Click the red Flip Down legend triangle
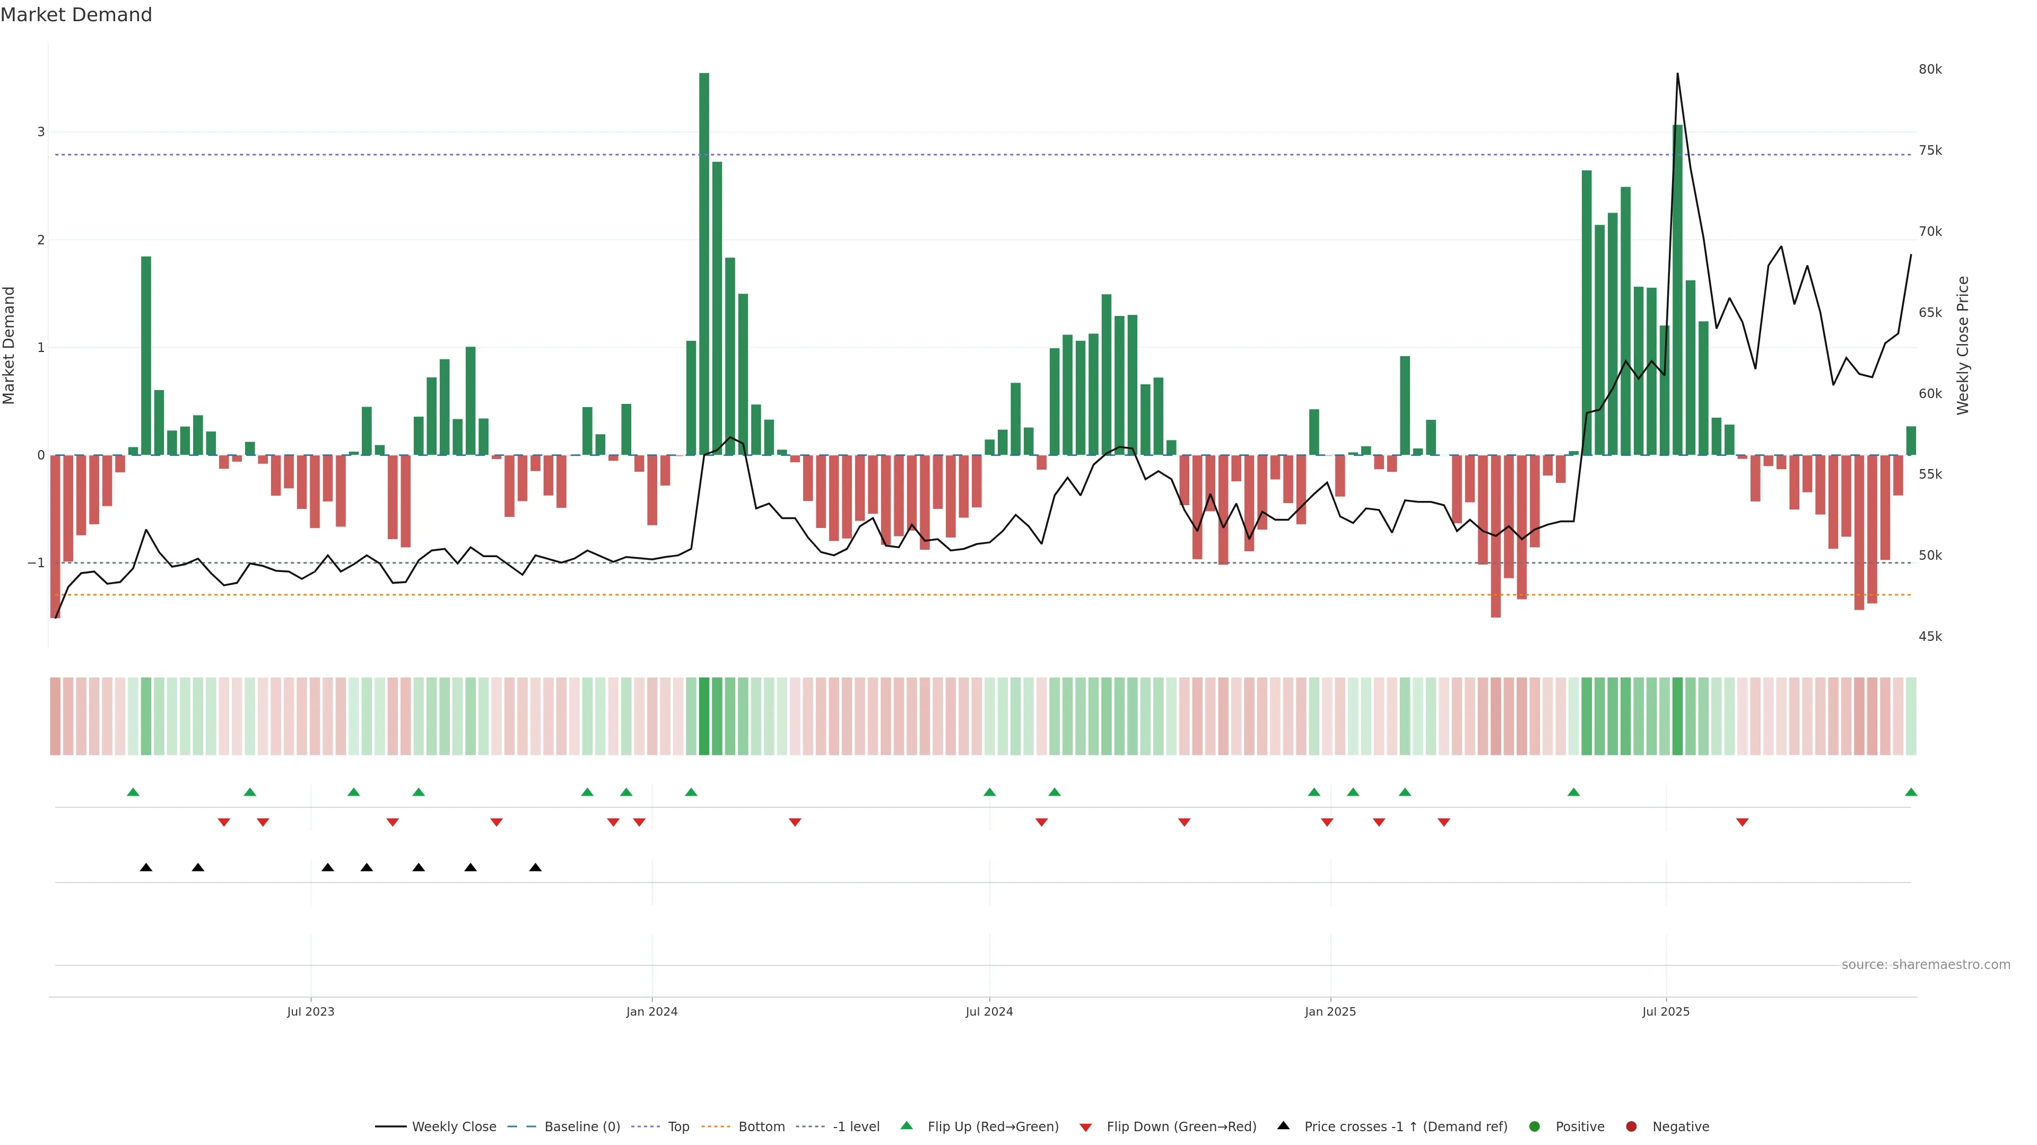Image resolution: width=2037 pixels, height=1145 pixels. pos(1086,1127)
